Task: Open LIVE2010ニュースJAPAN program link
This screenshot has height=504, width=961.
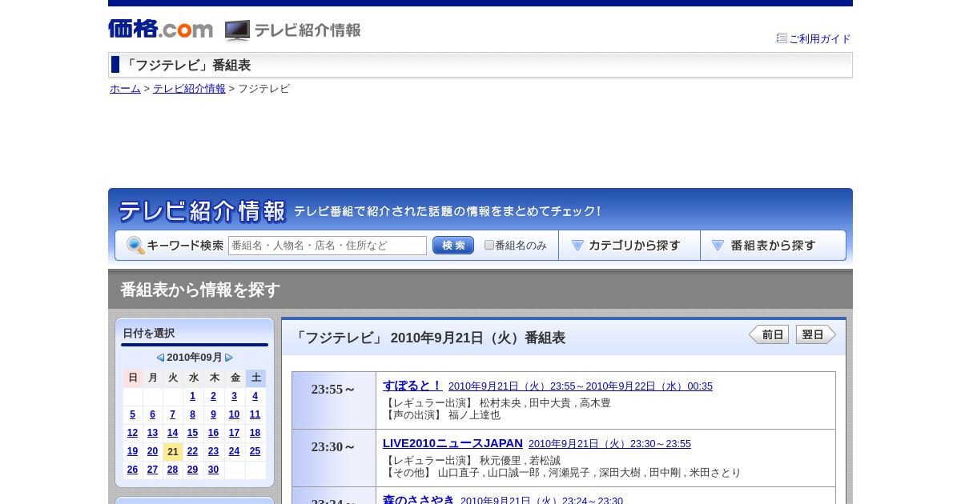Action: 452,443
